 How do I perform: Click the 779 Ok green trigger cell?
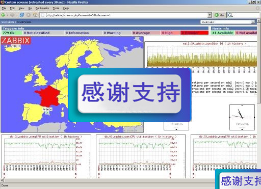[12, 33]
